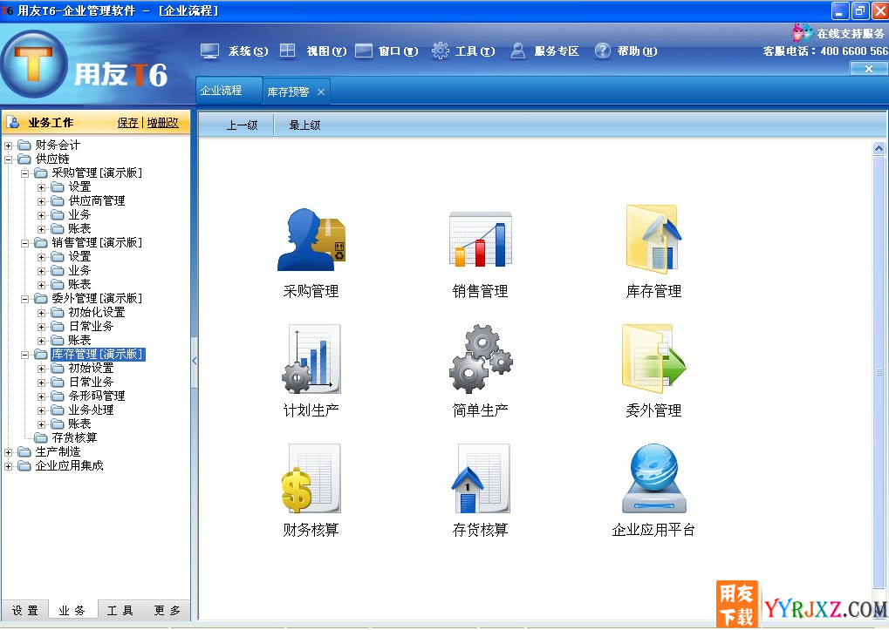Collapse the 库存管理[演示版] node
Screen dimensions: 889x630
click(x=25, y=355)
